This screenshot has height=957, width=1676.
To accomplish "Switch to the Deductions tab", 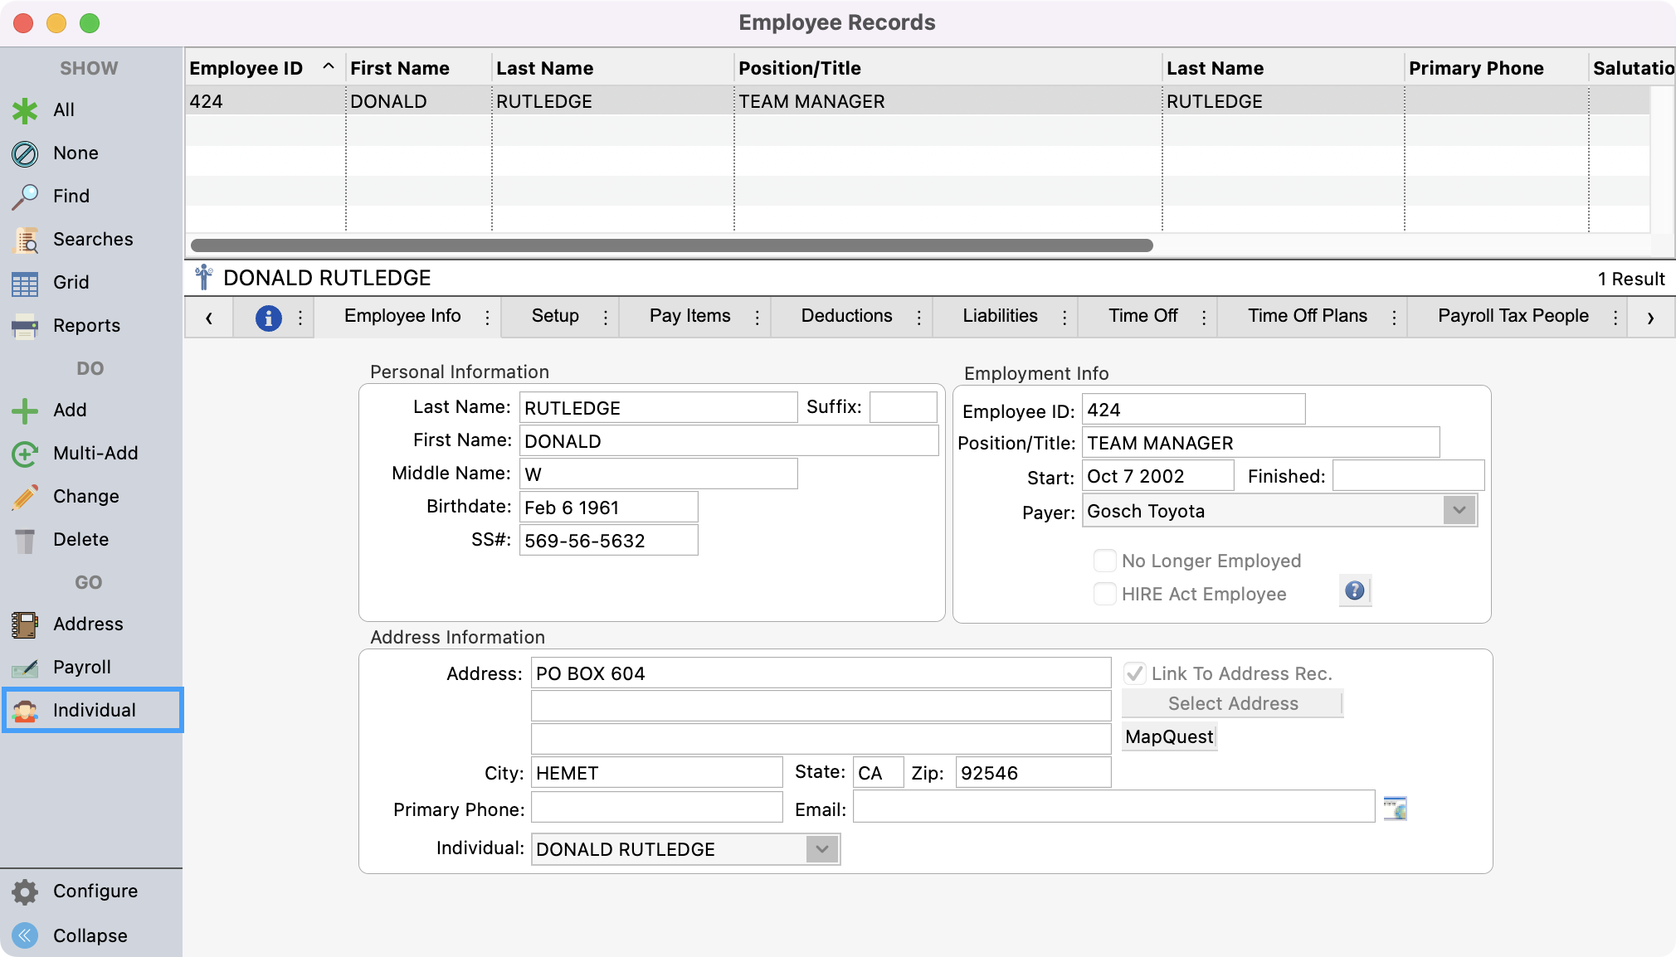I will point(846,316).
